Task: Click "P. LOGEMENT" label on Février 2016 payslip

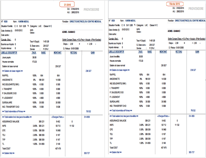Action: point(115,97)
